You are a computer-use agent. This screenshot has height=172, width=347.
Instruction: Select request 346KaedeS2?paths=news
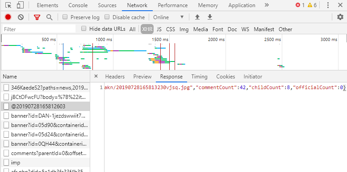45,88
